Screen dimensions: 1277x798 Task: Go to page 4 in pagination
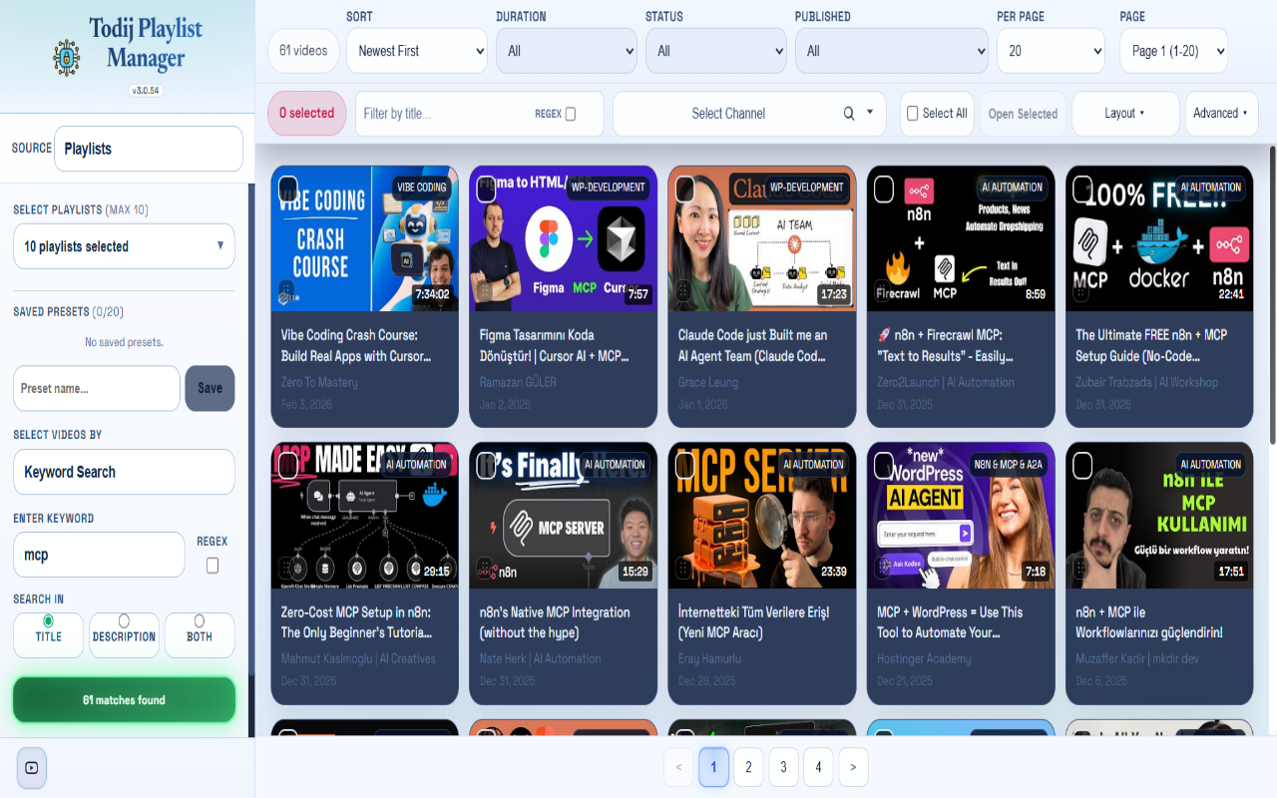(x=818, y=767)
